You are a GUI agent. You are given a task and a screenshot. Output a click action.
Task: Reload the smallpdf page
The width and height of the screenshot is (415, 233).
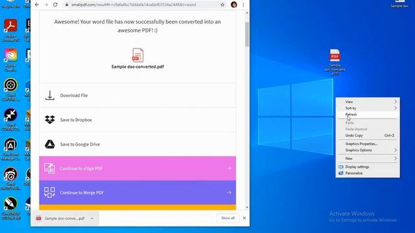tap(55, 5)
